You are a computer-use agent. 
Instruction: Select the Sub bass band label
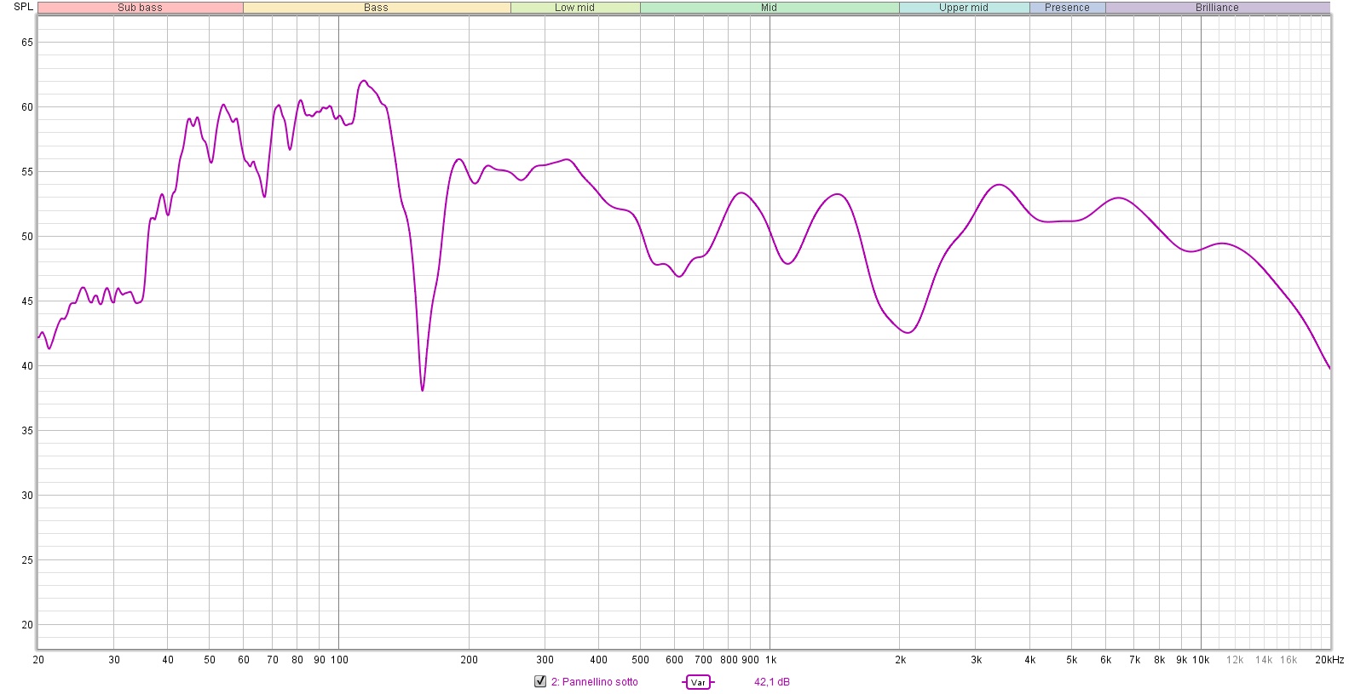(140, 8)
